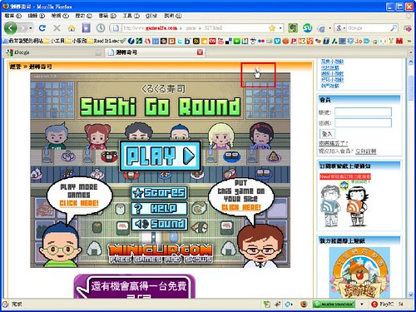Click the green checkmark bookmark icon
The image size is (416, 312).
[x=124, y=41]
